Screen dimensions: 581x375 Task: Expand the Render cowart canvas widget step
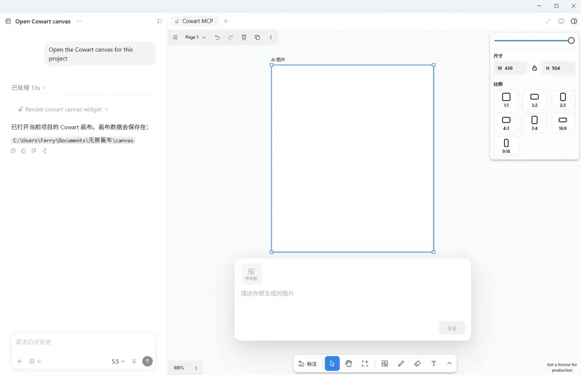click(63, 109)
